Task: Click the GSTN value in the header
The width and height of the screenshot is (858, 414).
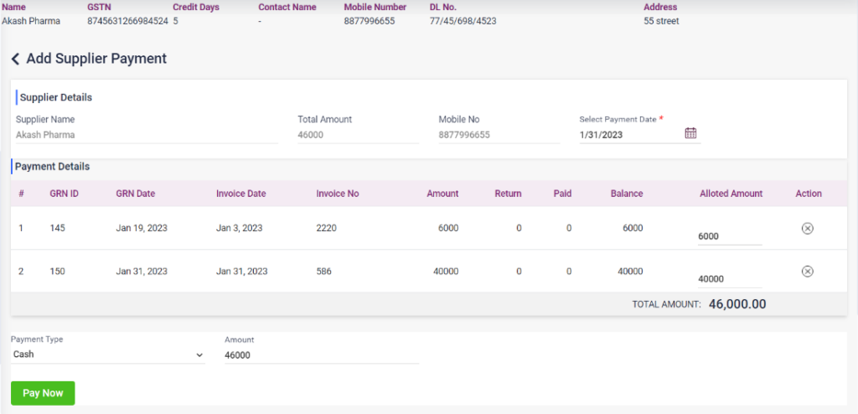Action: [x=127, y=21]
